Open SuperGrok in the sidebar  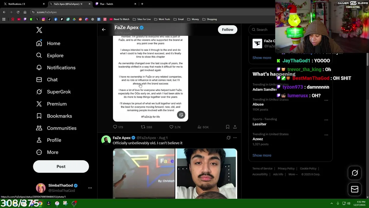[53, 92]
